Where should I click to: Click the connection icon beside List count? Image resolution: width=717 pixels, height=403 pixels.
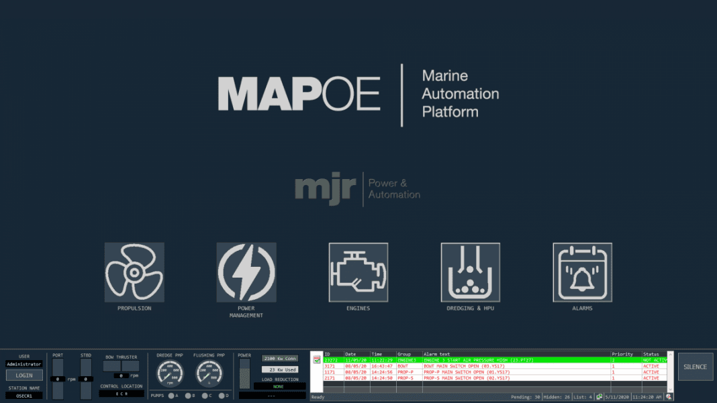click(599, 396)
